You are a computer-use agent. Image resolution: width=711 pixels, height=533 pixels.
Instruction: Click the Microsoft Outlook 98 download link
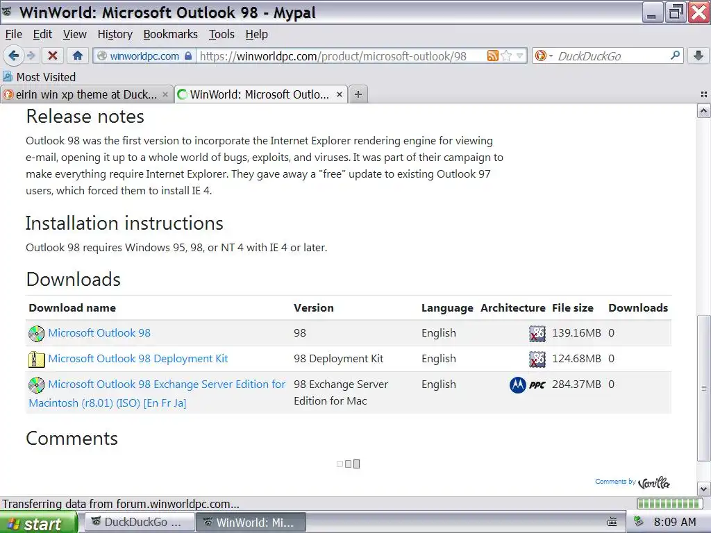point(99,332)
